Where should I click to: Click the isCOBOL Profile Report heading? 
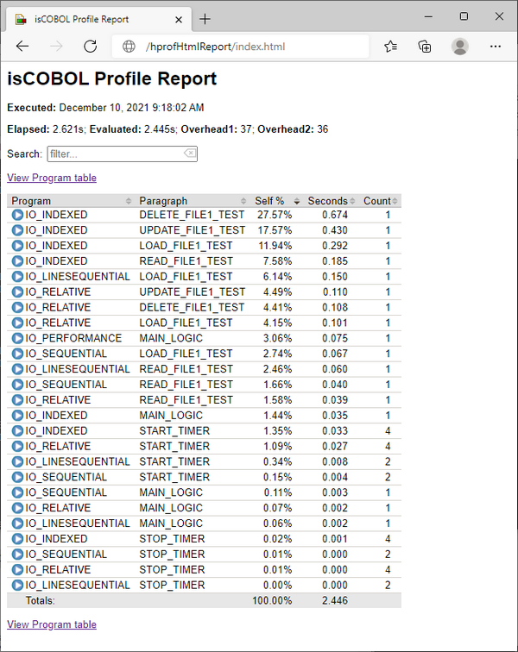coord(112,78)
